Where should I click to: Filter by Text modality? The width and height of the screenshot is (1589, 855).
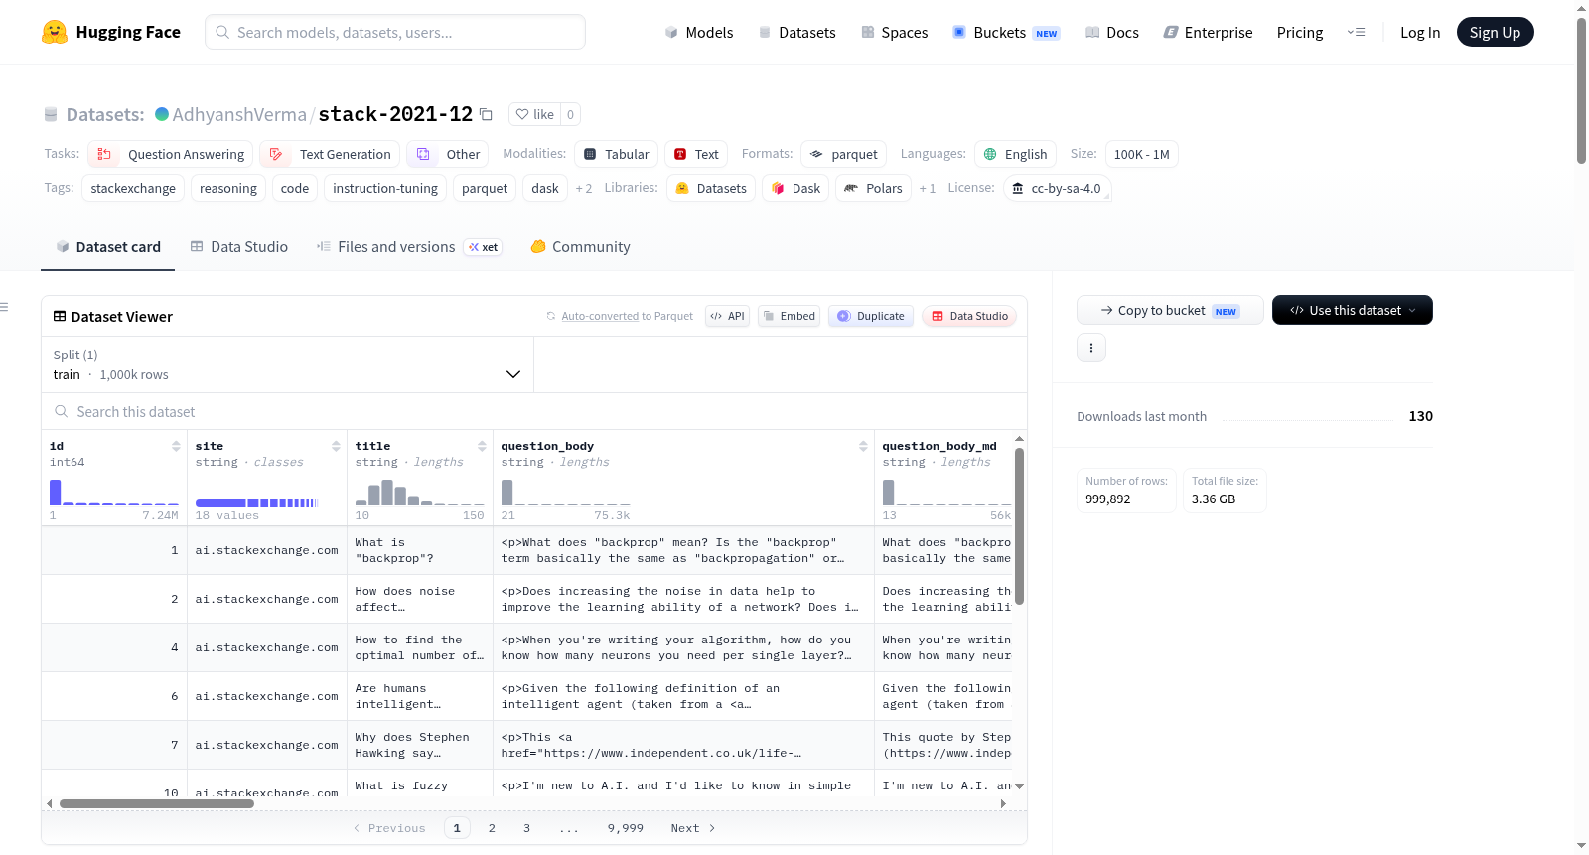pos(696,154)
